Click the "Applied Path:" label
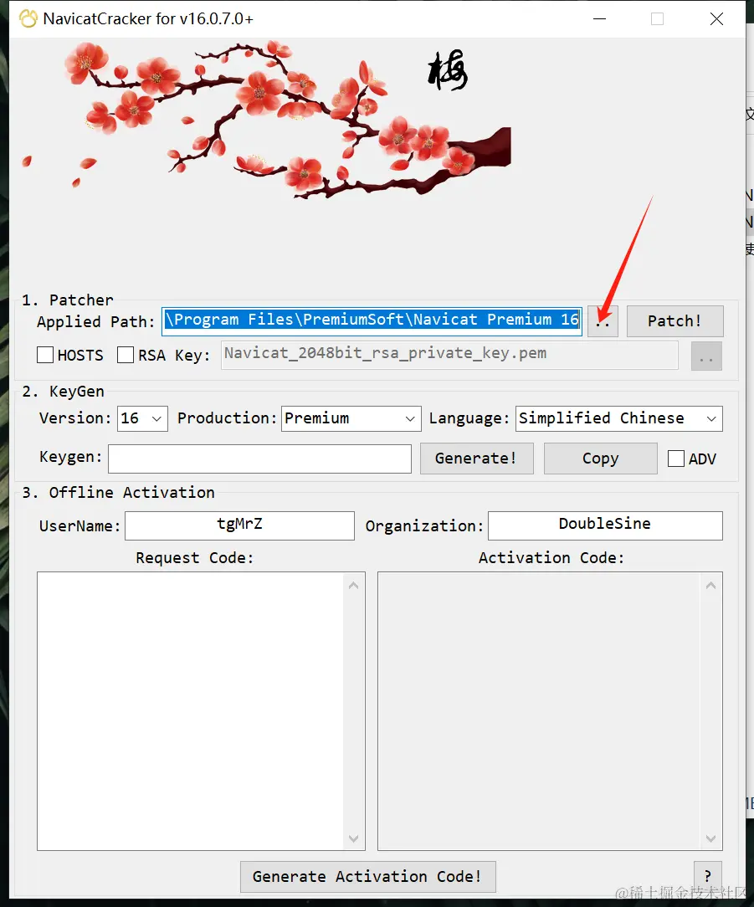Image resolution: width=754 pixels, height=907 pixels. (x=96, y=321)
